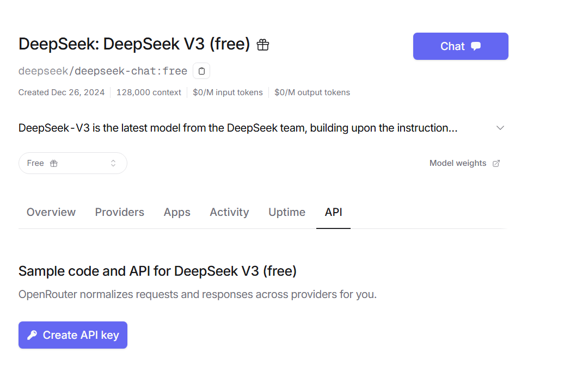Go to the Activity tab
This screenshot has height=372, width=564.
point(229,212)
